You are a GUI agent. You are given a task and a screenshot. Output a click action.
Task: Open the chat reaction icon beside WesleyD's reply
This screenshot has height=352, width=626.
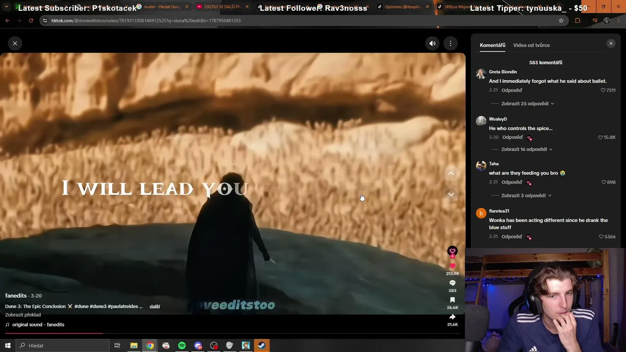(529, 138)
